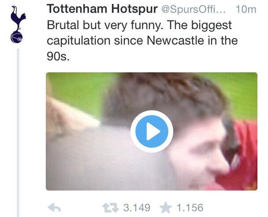Retweet using the retweet arrows icon

[x=111, y=208]
